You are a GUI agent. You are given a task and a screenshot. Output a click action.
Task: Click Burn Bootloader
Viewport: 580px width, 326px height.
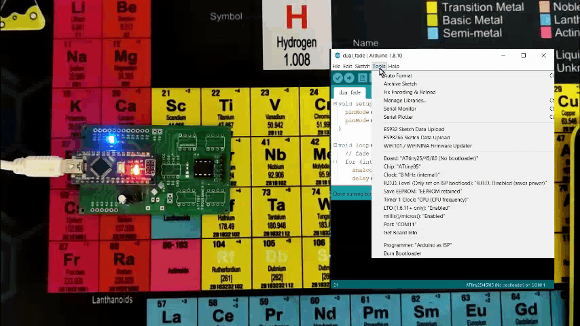(x=463, y=253)
